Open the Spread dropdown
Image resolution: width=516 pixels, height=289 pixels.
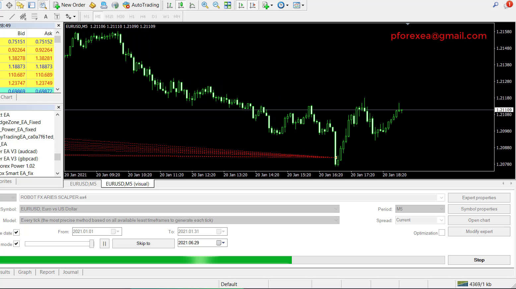(x=441, y=220)
